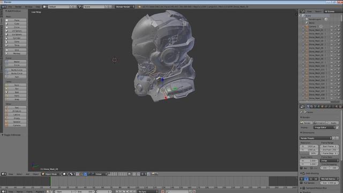Viewport: 343px width, 193px height.
Task: Click the Plane mesh icon
Action: tap(6, 20)
